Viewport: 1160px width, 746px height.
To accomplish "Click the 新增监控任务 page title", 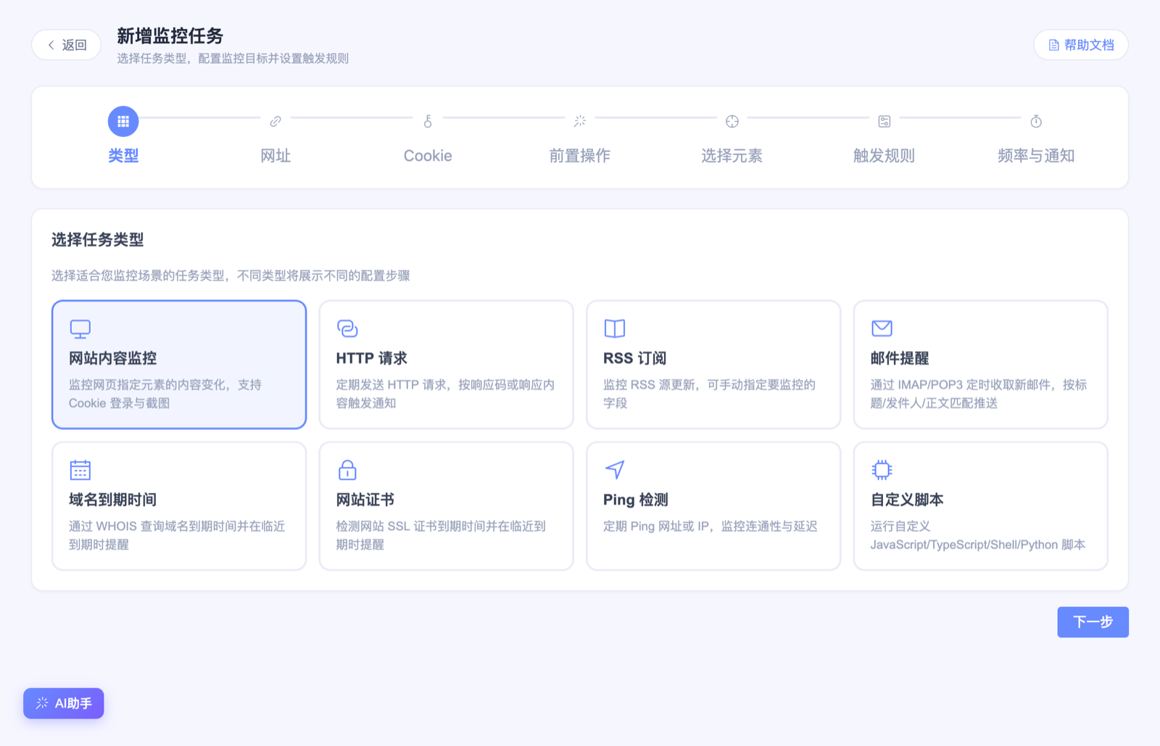I will coord(170,36).
